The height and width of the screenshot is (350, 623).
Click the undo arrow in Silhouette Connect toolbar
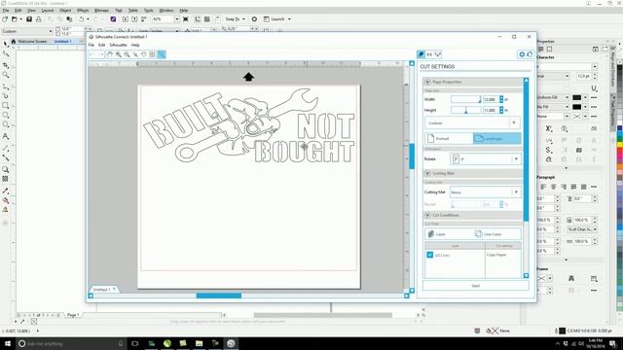[x=92, y=54]
